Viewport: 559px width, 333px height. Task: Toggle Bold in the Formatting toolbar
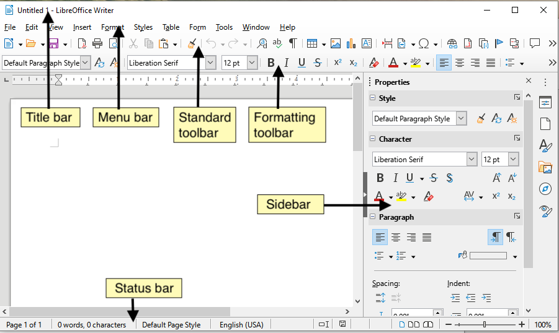[x=271, y=63]
